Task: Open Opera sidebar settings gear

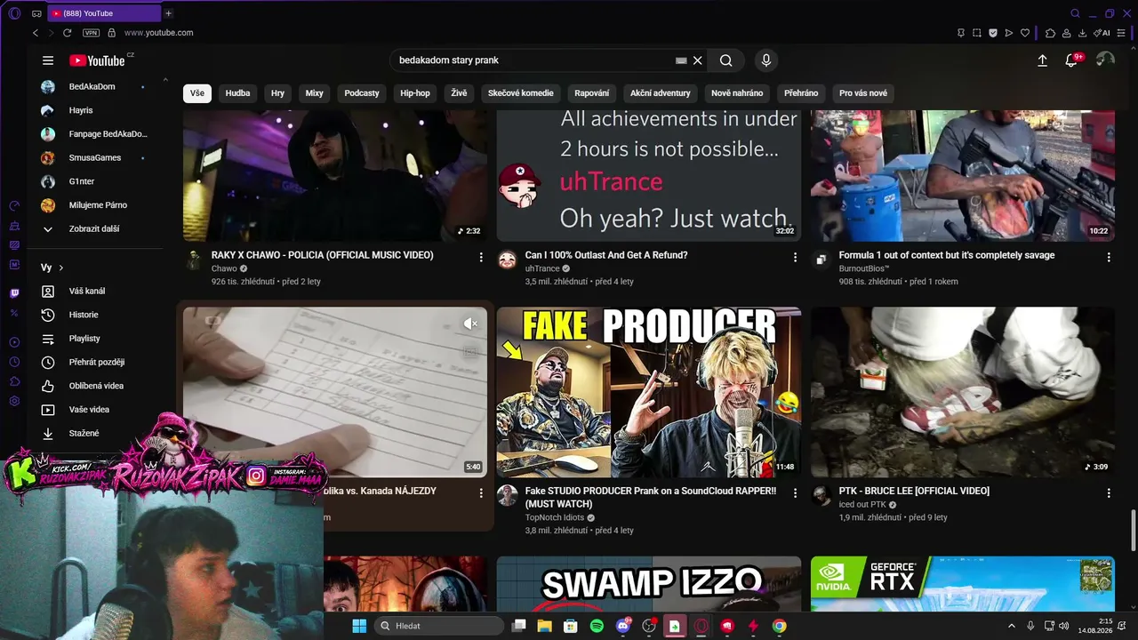Action: click(x=14, y=401)
